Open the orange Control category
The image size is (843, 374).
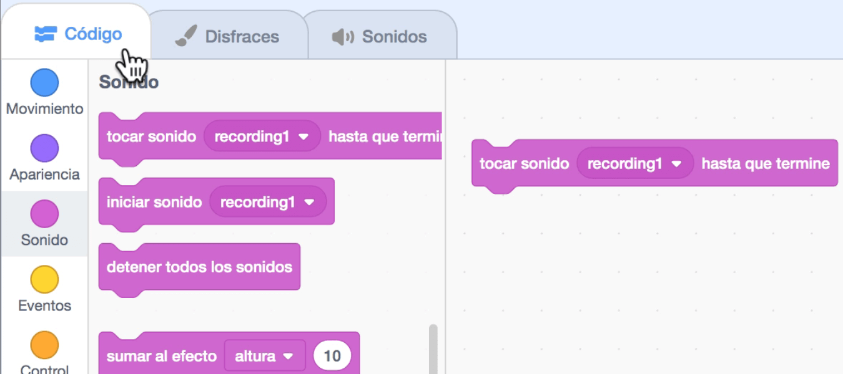[44, 345]
